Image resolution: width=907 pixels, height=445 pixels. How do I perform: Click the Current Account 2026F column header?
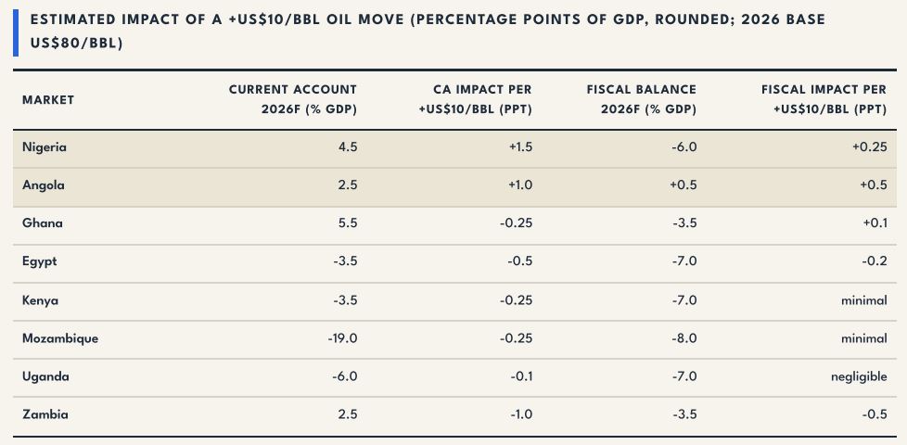[x=293, y=99]
